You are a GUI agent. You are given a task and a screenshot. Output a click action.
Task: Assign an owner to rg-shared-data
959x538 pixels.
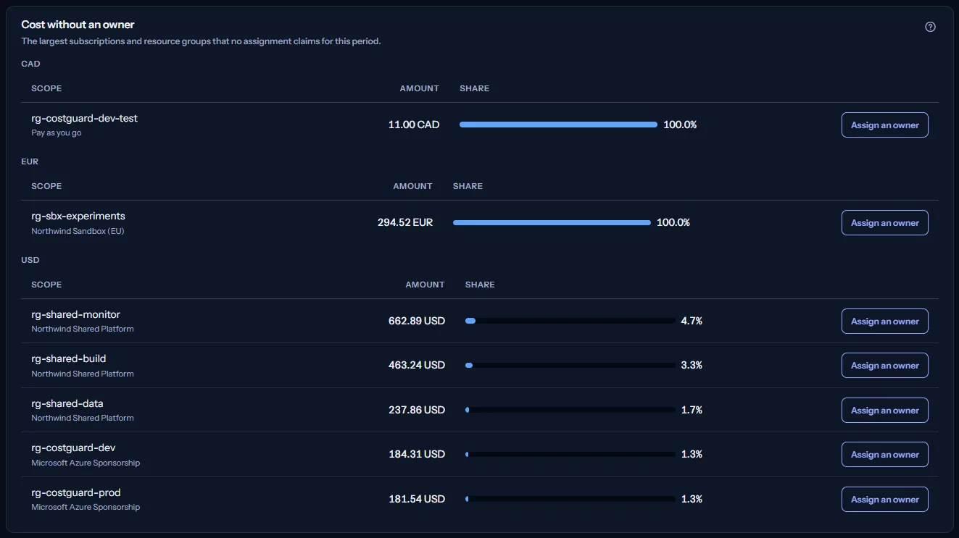click(x=885, y=411)
